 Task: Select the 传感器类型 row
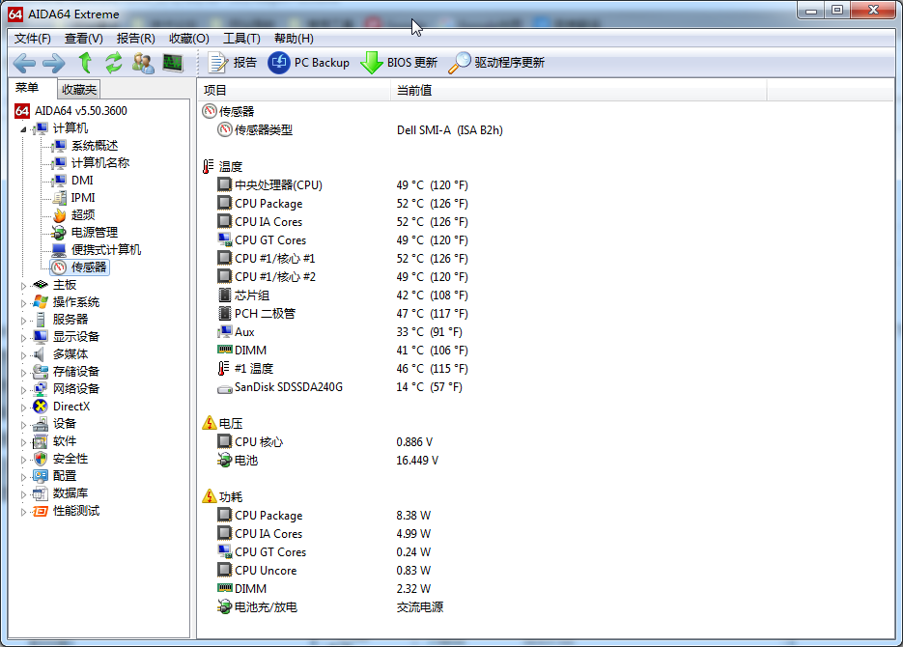545,130
